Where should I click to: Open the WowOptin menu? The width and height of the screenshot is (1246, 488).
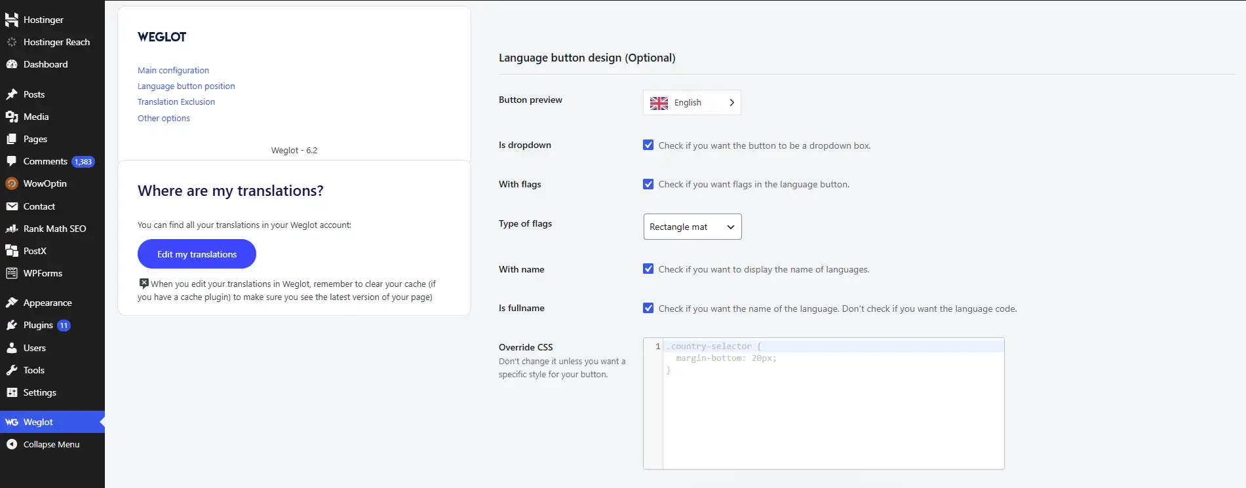click(x=52, y=183)
